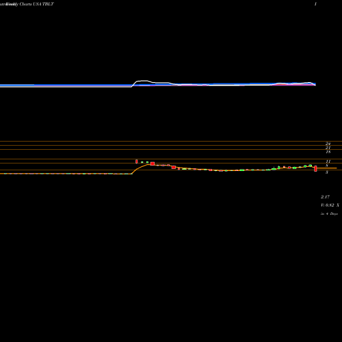
Task: Click the last price value '2.17'
Action: coord(325,197)
